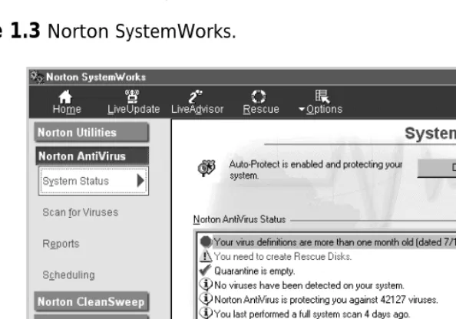
Task: Click the Rescue lifesaver icon
Action: (x=259, y=97)
